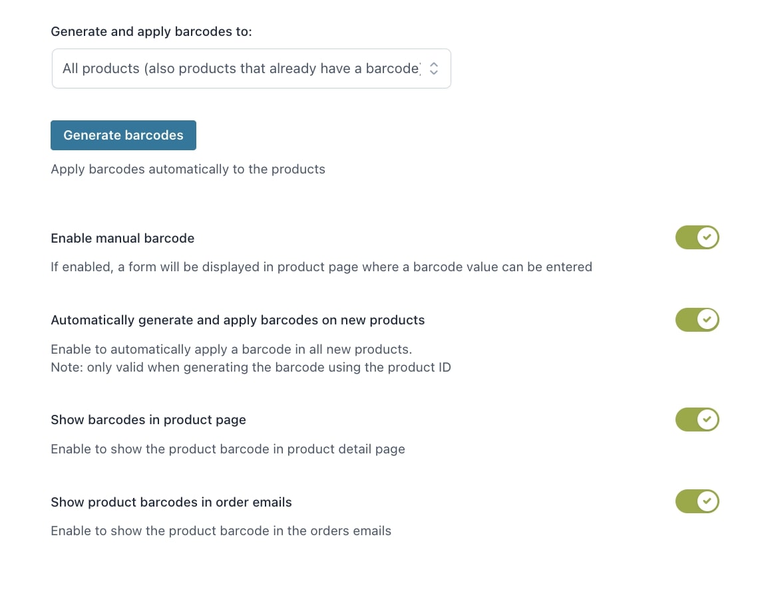Click the 'Automatically generate and apply barcodes' heading
The image size is (764, 601).
(238, 320)
